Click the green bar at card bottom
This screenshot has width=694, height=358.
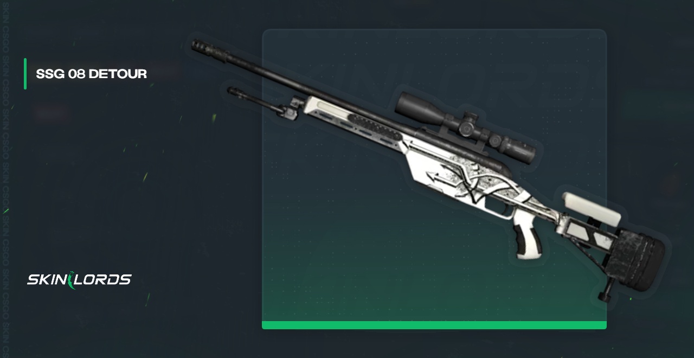coord(434,325)
